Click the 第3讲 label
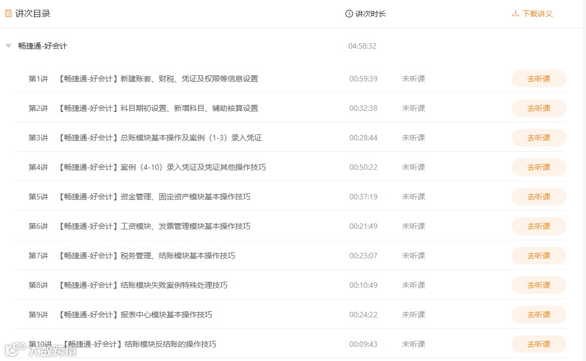Screen dimensions: 586x361 pyautogui.click(x=38, y=138)
